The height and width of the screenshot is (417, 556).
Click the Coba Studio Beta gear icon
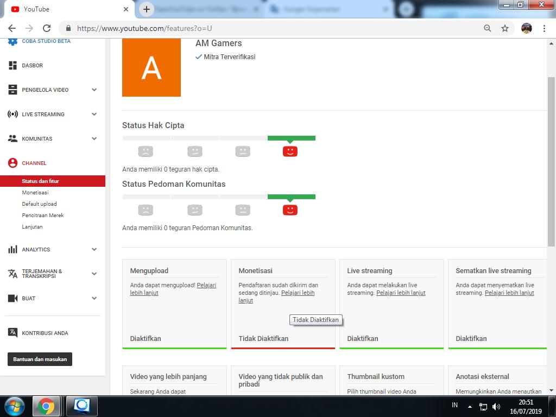(13, 41)
